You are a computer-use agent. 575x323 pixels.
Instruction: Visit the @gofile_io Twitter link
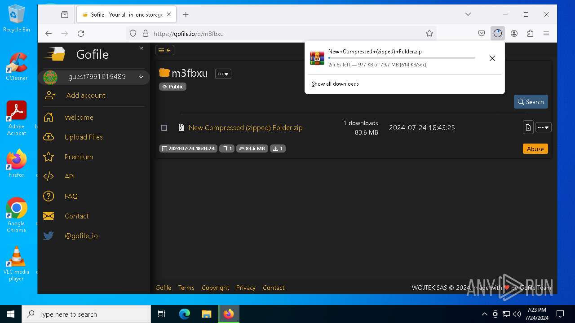[81, 236]
